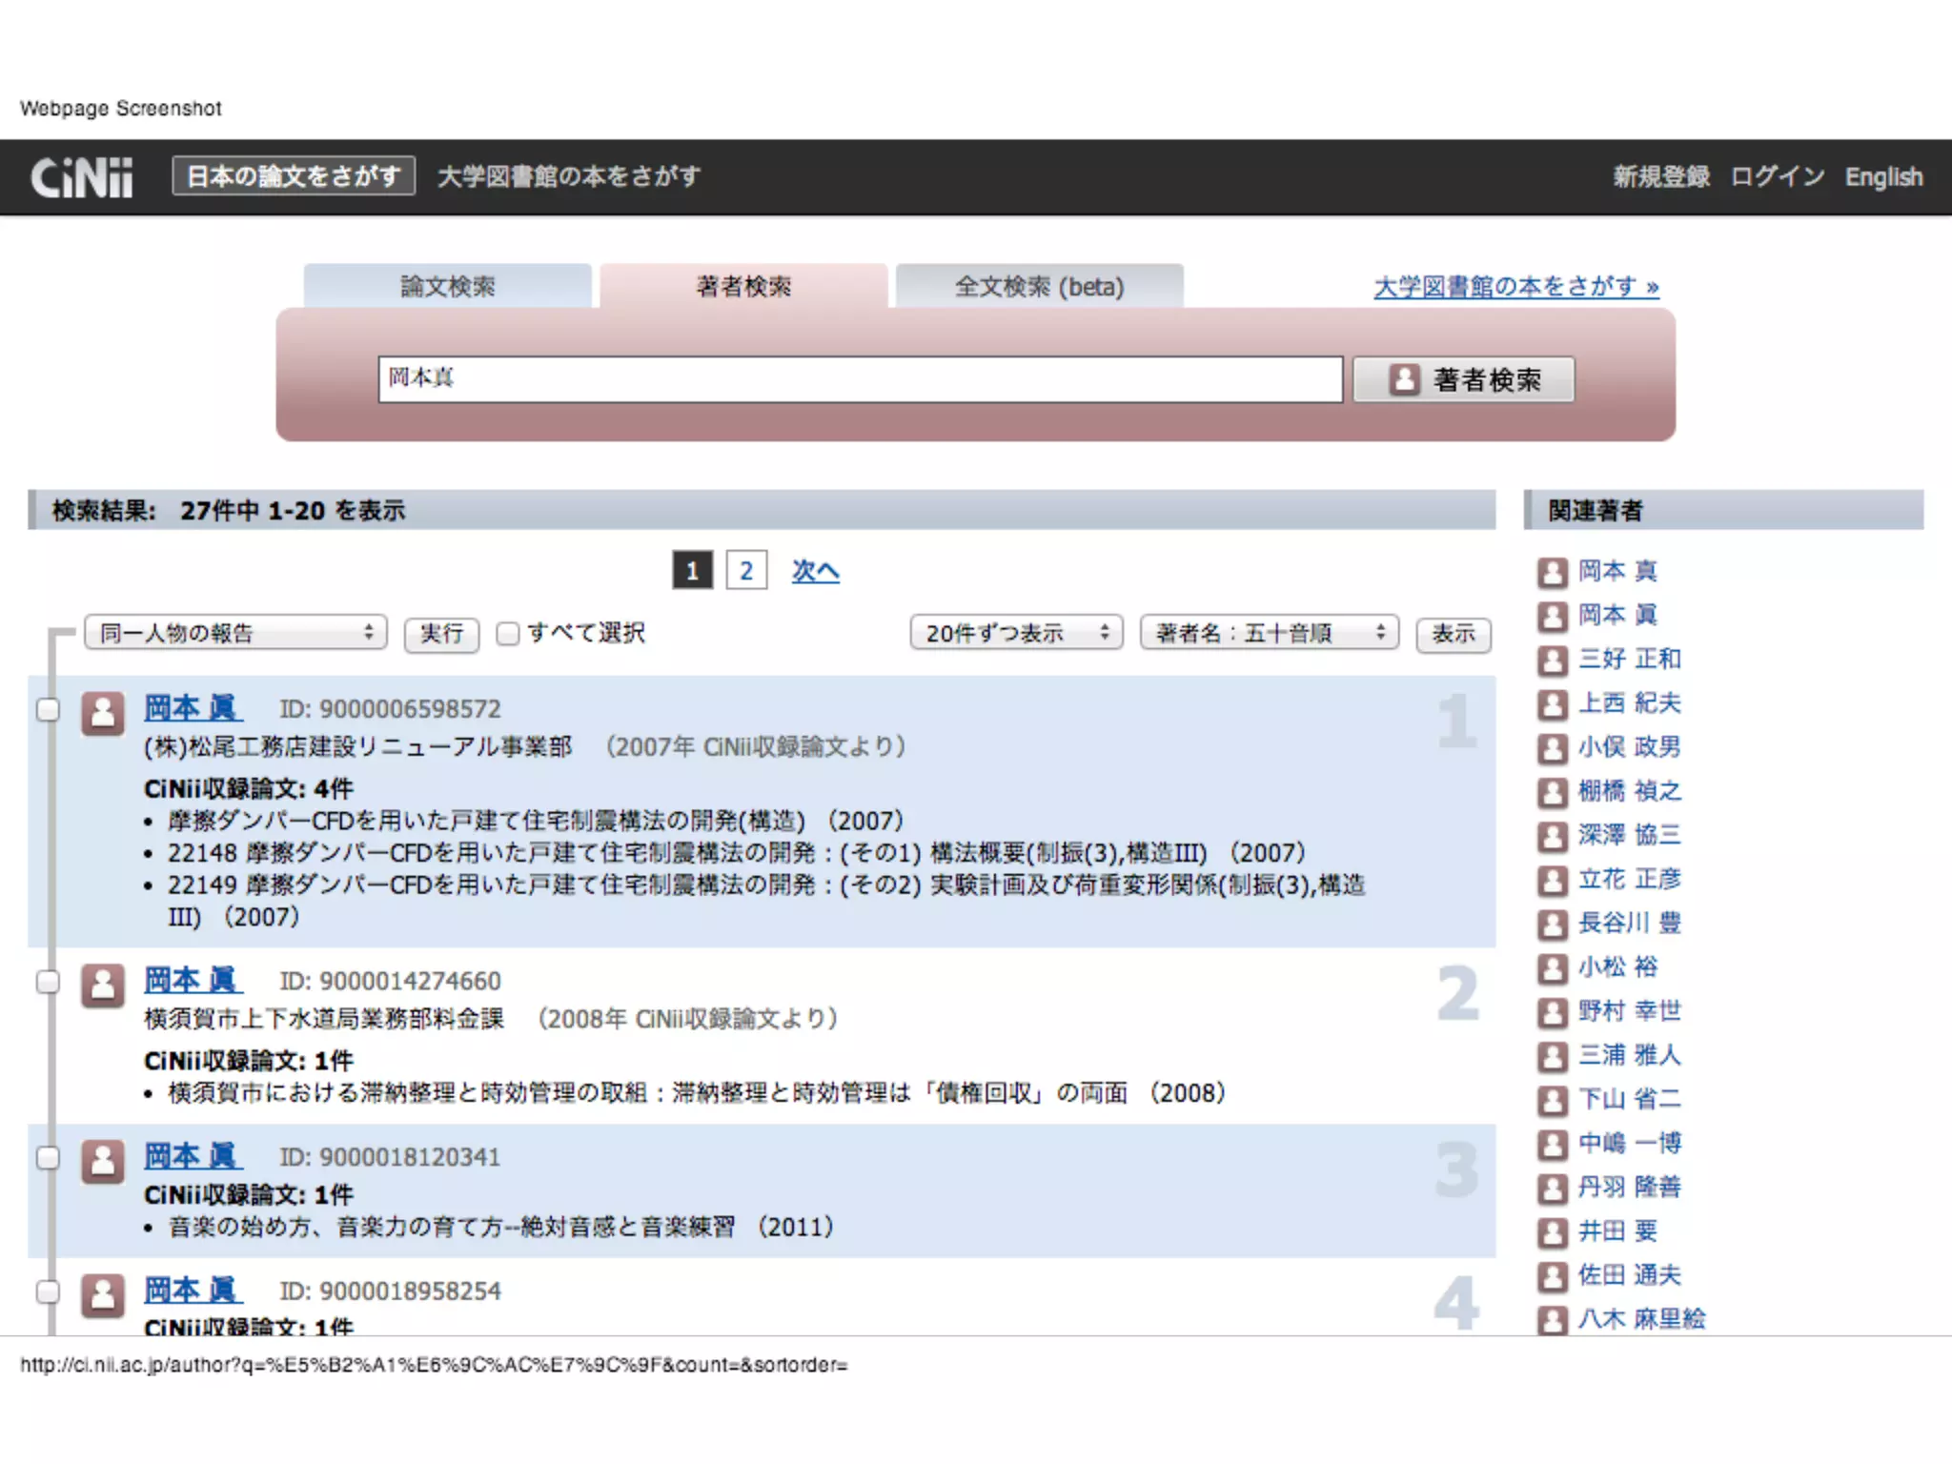The image size is (1952, 1464).
Task: Click author icon next to ID 9000006598572
Action: 103,713
